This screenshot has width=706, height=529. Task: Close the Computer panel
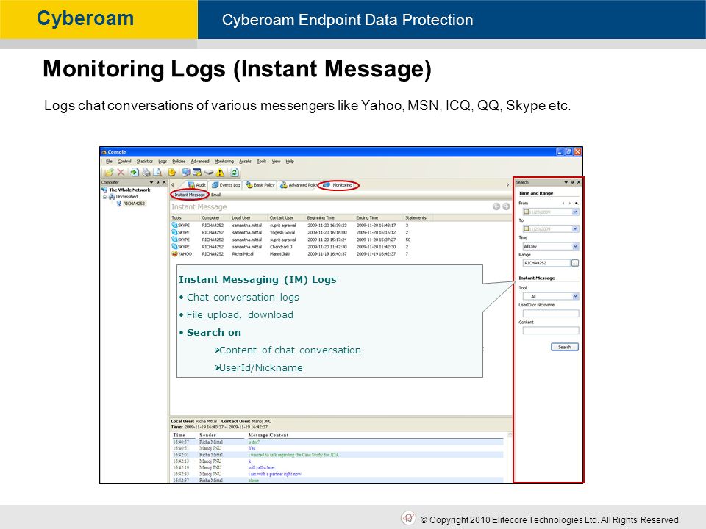point(164,182)
